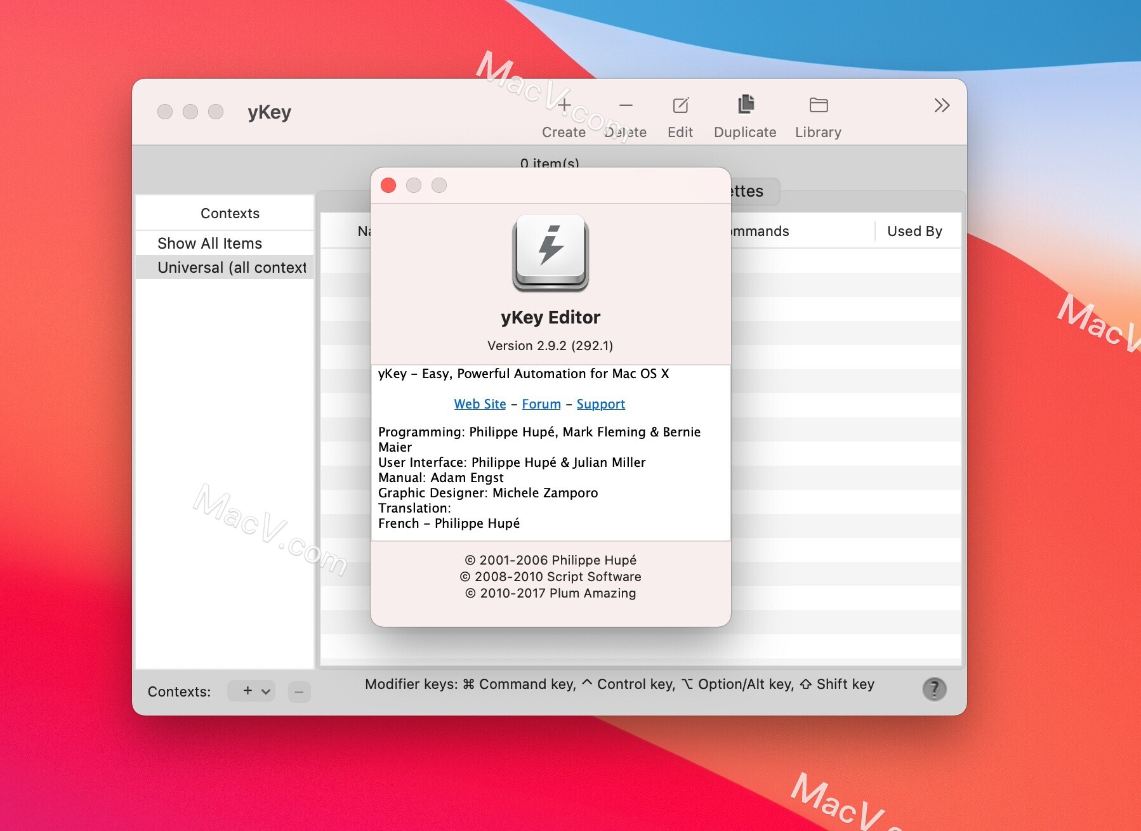1141x831 pixels.
Task: Click the Contexts: label in bottom bar
Action: [179, 691]
